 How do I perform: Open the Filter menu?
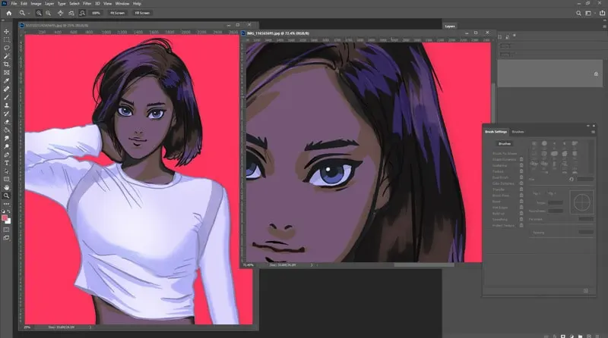coord(87,4)
